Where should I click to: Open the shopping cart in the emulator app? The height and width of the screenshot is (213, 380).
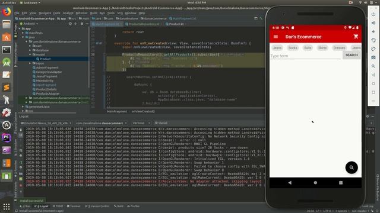pos(356,37)
